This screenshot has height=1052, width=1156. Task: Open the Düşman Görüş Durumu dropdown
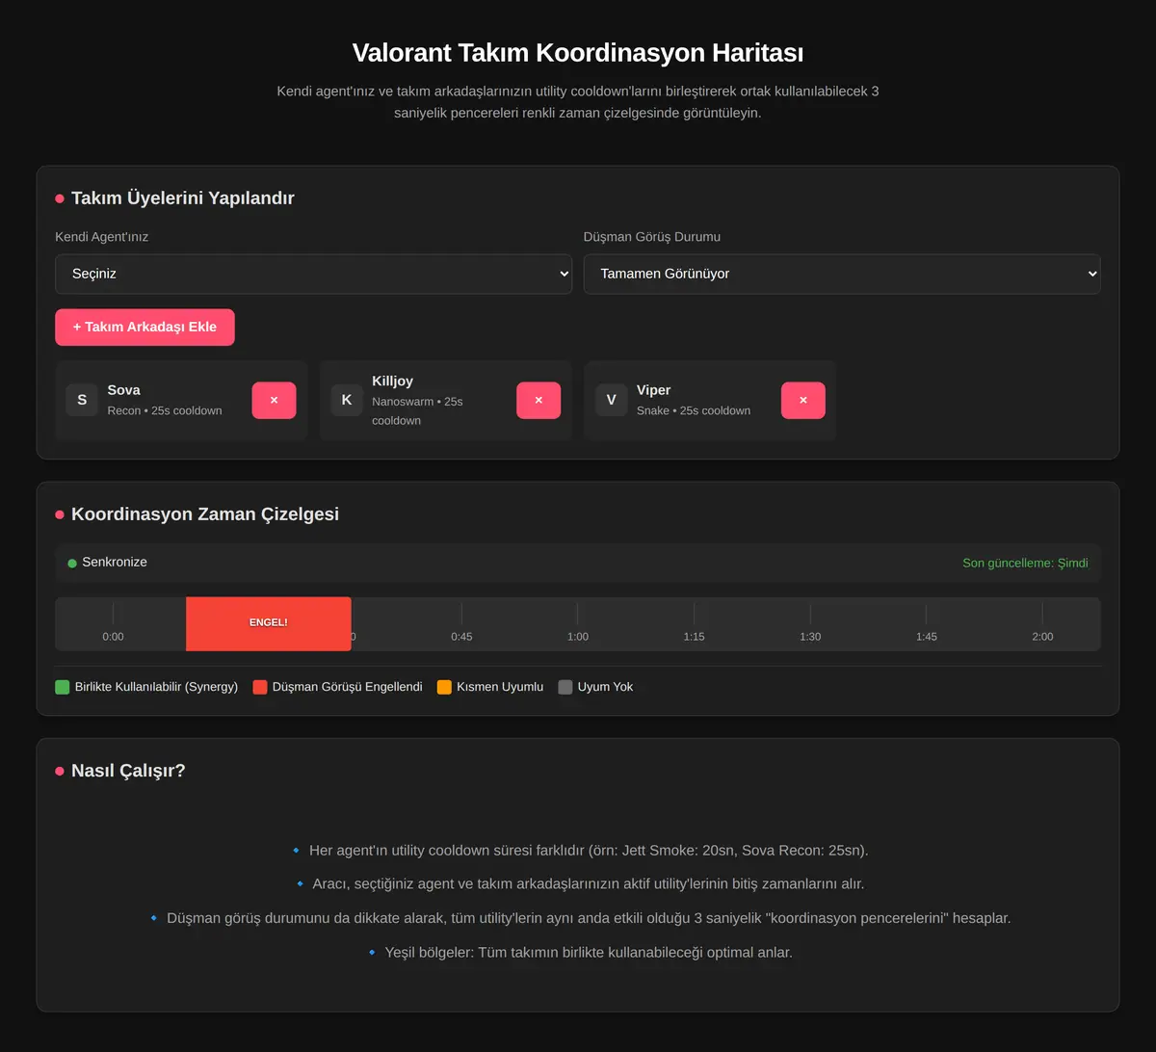pyautogui.click(x=842, y=274)
